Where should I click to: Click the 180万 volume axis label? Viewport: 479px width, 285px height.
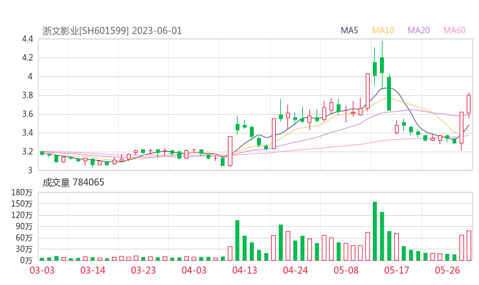click(22, 192)
